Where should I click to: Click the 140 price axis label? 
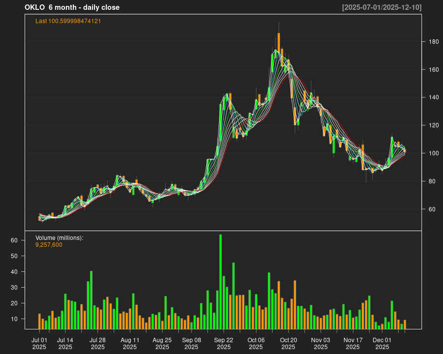433,97
